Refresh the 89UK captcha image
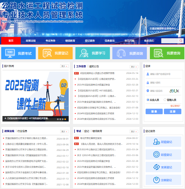 pos(174,91)
